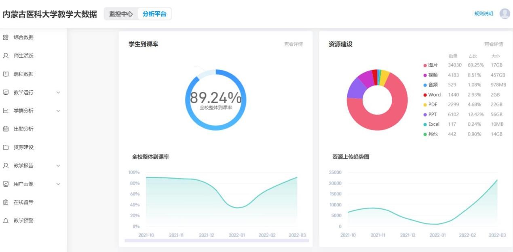Click the 资源建设 folder icon
The width and height of the screenshot is (513, 252).
click(6, 147)
